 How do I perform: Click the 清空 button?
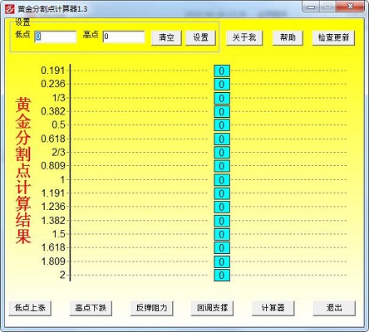click(x=166, y=37)
